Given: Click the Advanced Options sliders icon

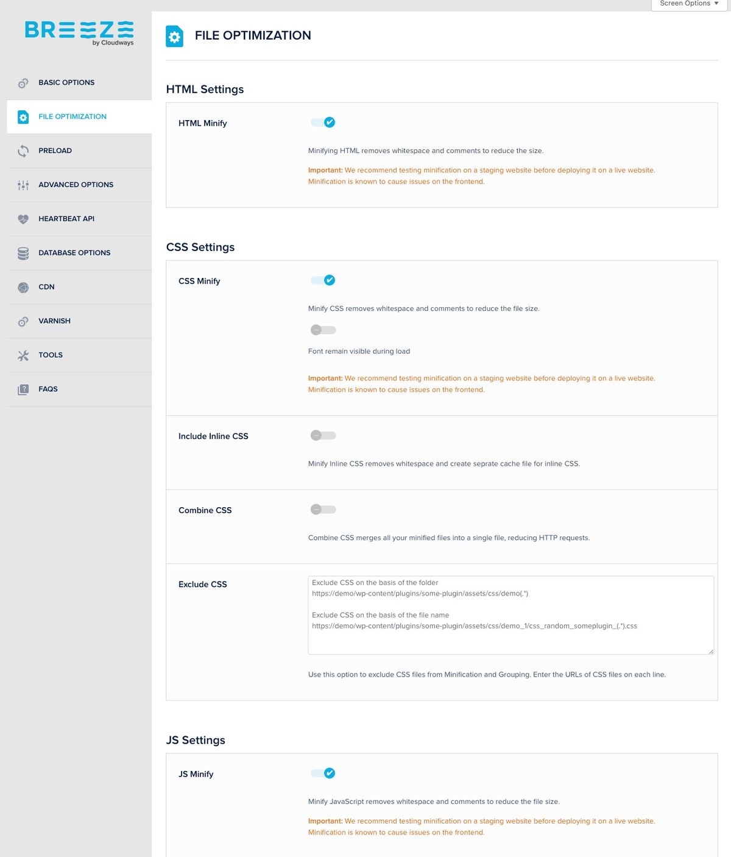Looking at the screenshot, I should [23, 185].
